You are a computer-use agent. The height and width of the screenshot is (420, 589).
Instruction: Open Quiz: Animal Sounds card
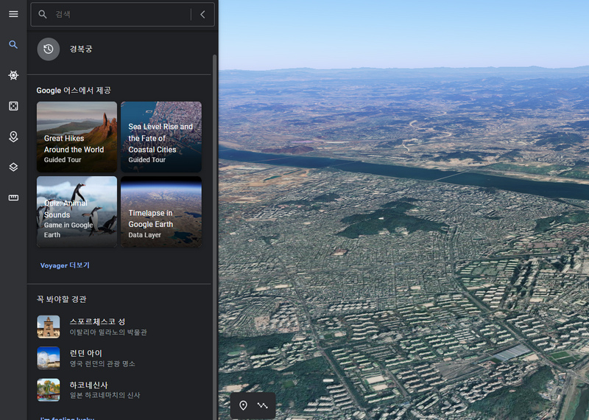pyautogui.click(x=77, y=211)
